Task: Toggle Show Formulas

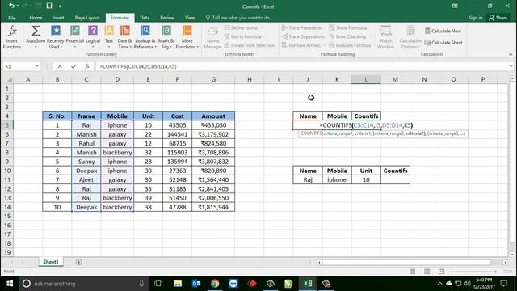Action: [348, 28]
